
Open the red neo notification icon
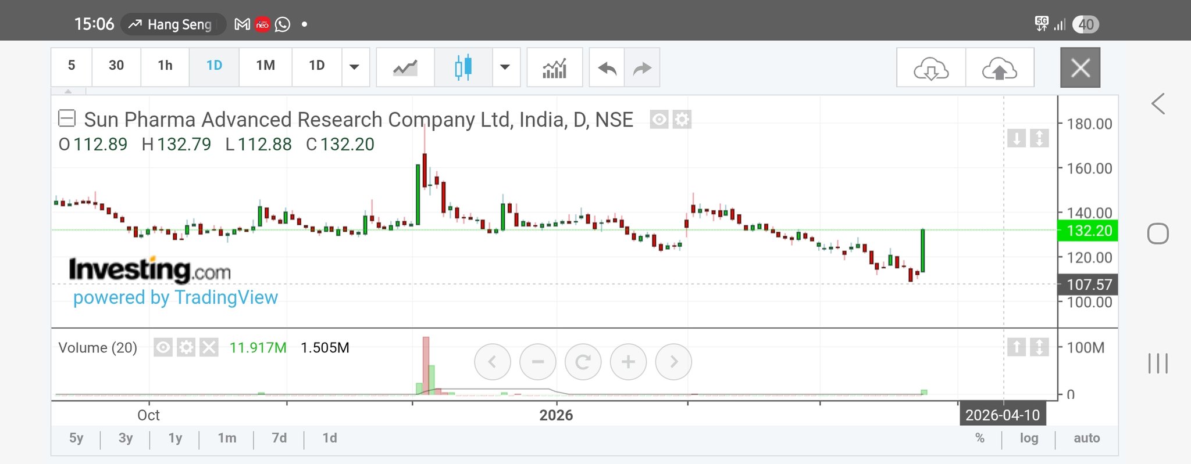click(x=262, y=24)
